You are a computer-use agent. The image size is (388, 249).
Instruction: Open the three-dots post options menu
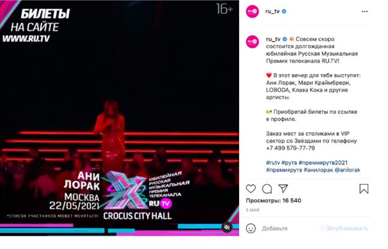click(364, 12)
